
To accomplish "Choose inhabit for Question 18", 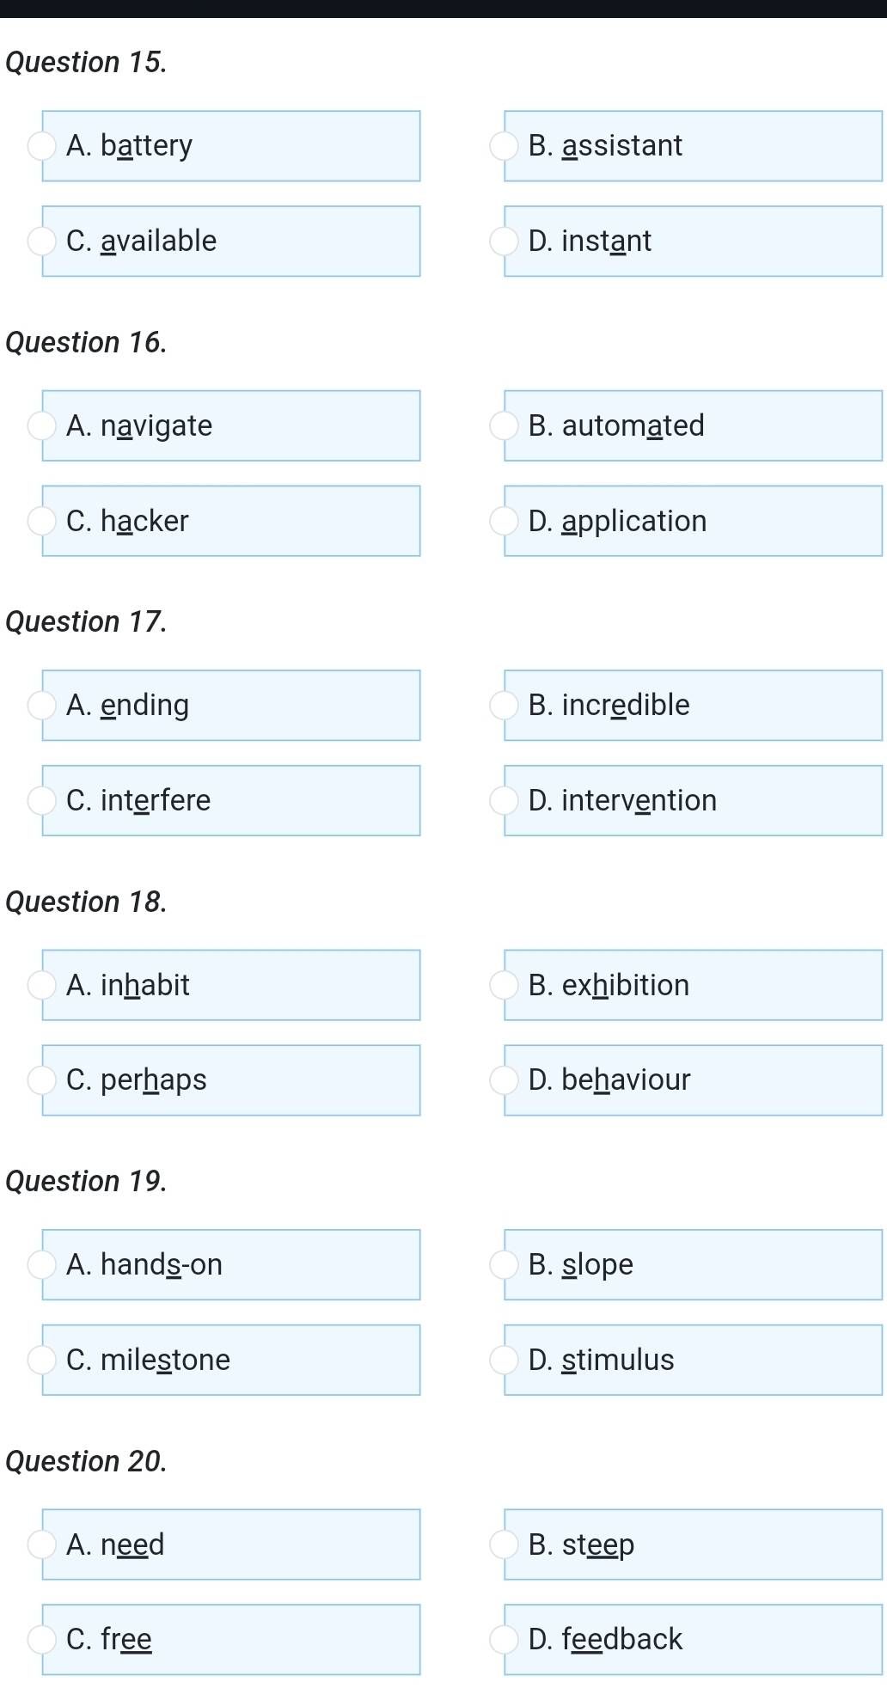I will point(40,985).
